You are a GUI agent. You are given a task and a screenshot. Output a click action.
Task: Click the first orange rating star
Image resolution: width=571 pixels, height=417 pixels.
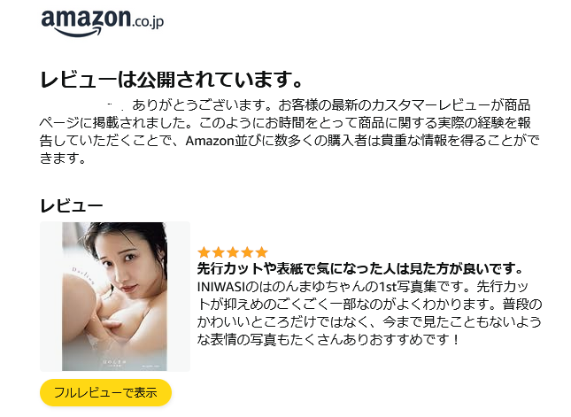tap(204, 252)
